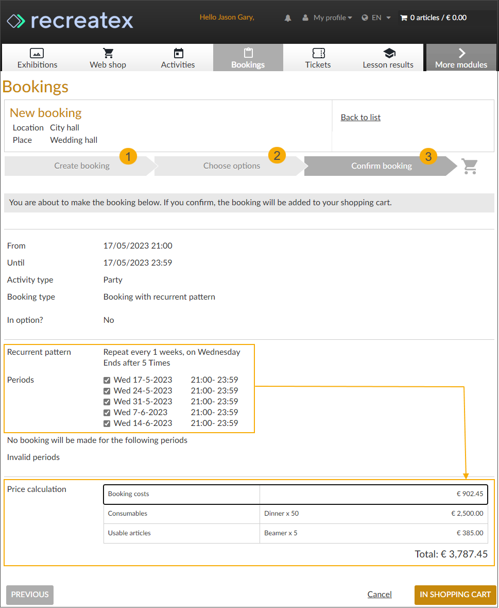The image size is (499, 608).
Task: Select the Booking costs row
Action: (295, 494)
